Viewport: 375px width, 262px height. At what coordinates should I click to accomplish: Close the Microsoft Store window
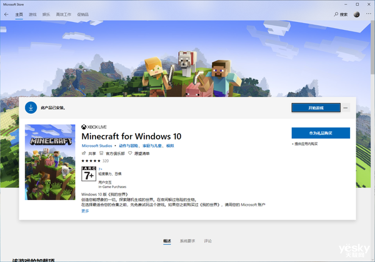(x=369, y=4)
